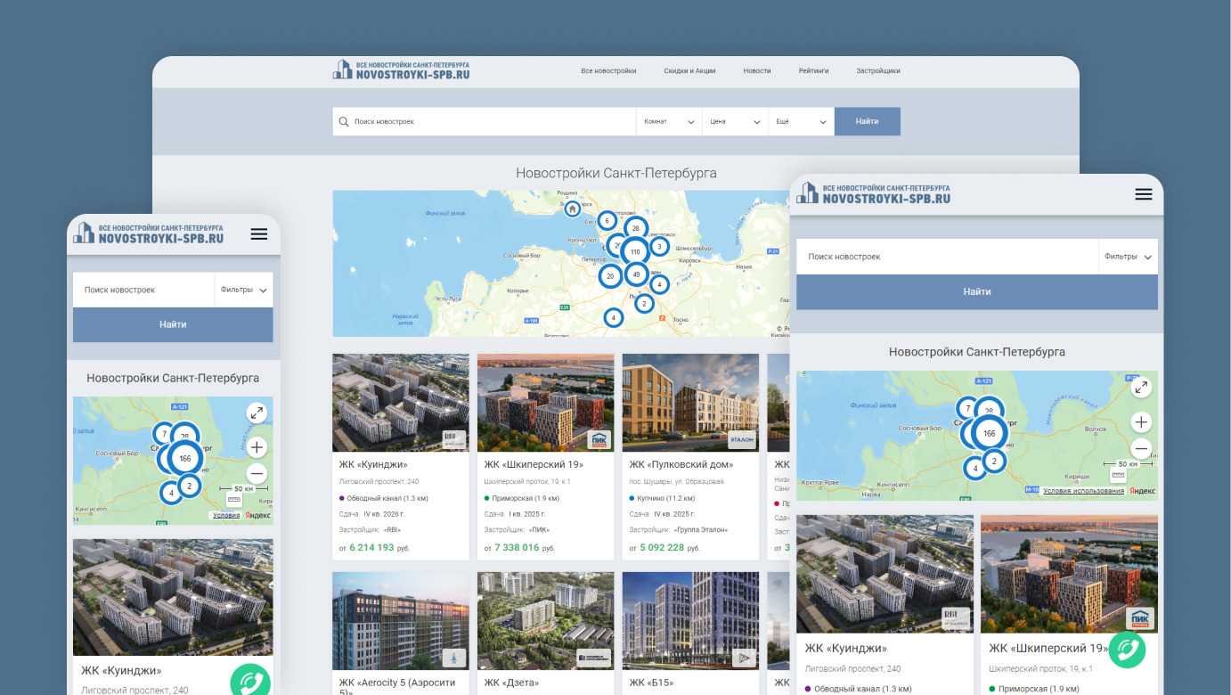The width and height of the screenshot is (1231, 695).
Task: Expand the Цена dropdown
Action: coord(736,121)
